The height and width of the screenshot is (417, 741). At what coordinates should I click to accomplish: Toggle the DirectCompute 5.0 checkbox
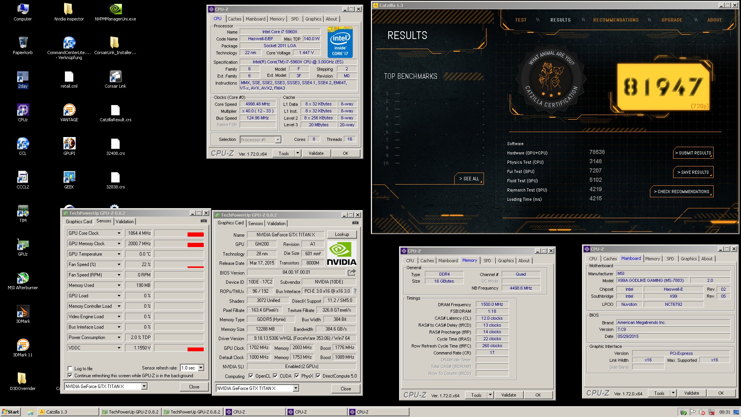tap(318, 376)
